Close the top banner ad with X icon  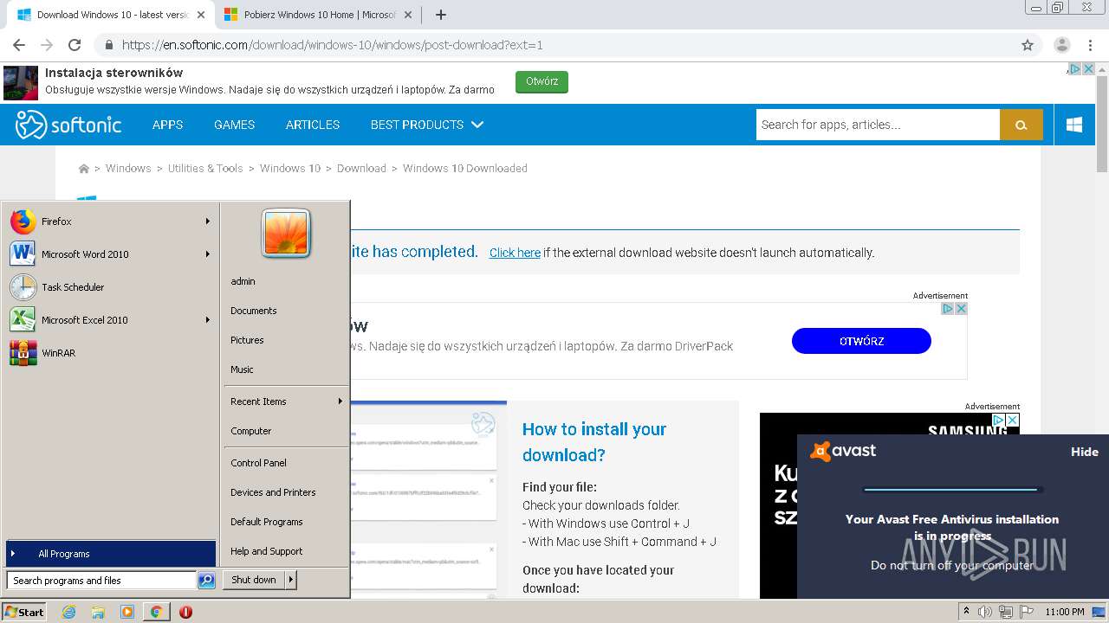[1088, 69]
